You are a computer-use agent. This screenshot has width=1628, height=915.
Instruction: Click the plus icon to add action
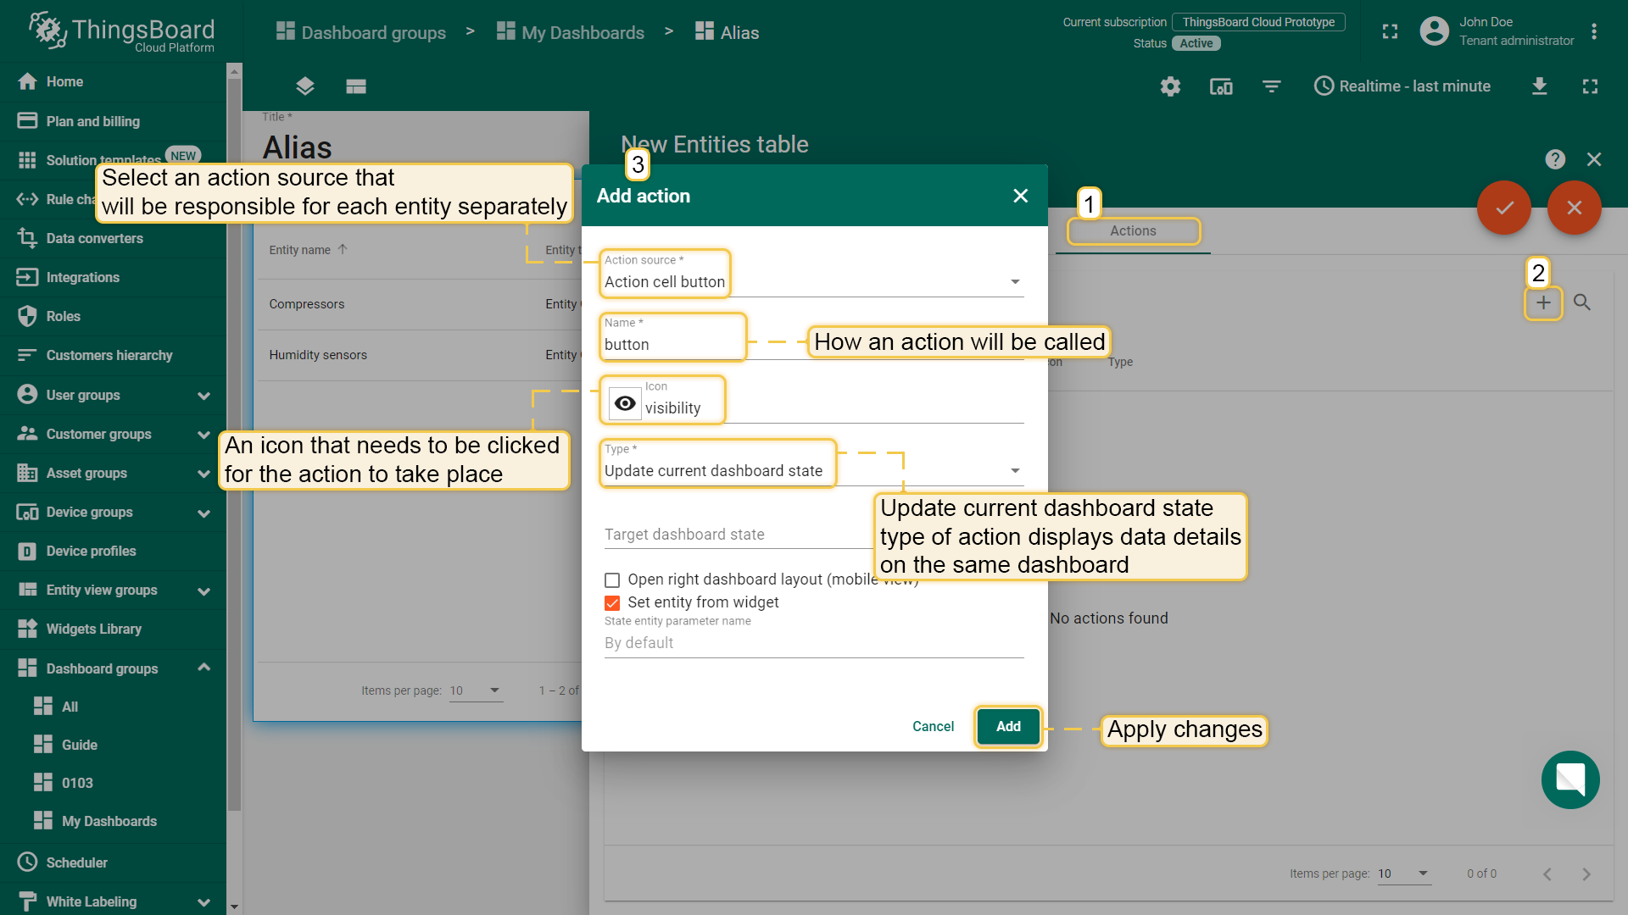[x=1543, y=302]
